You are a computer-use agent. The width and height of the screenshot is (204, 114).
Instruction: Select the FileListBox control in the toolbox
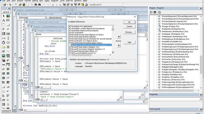click(8, 47)
